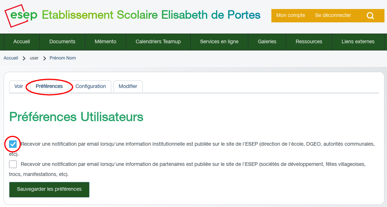Open the Accueil menu item

pos(22,41)
